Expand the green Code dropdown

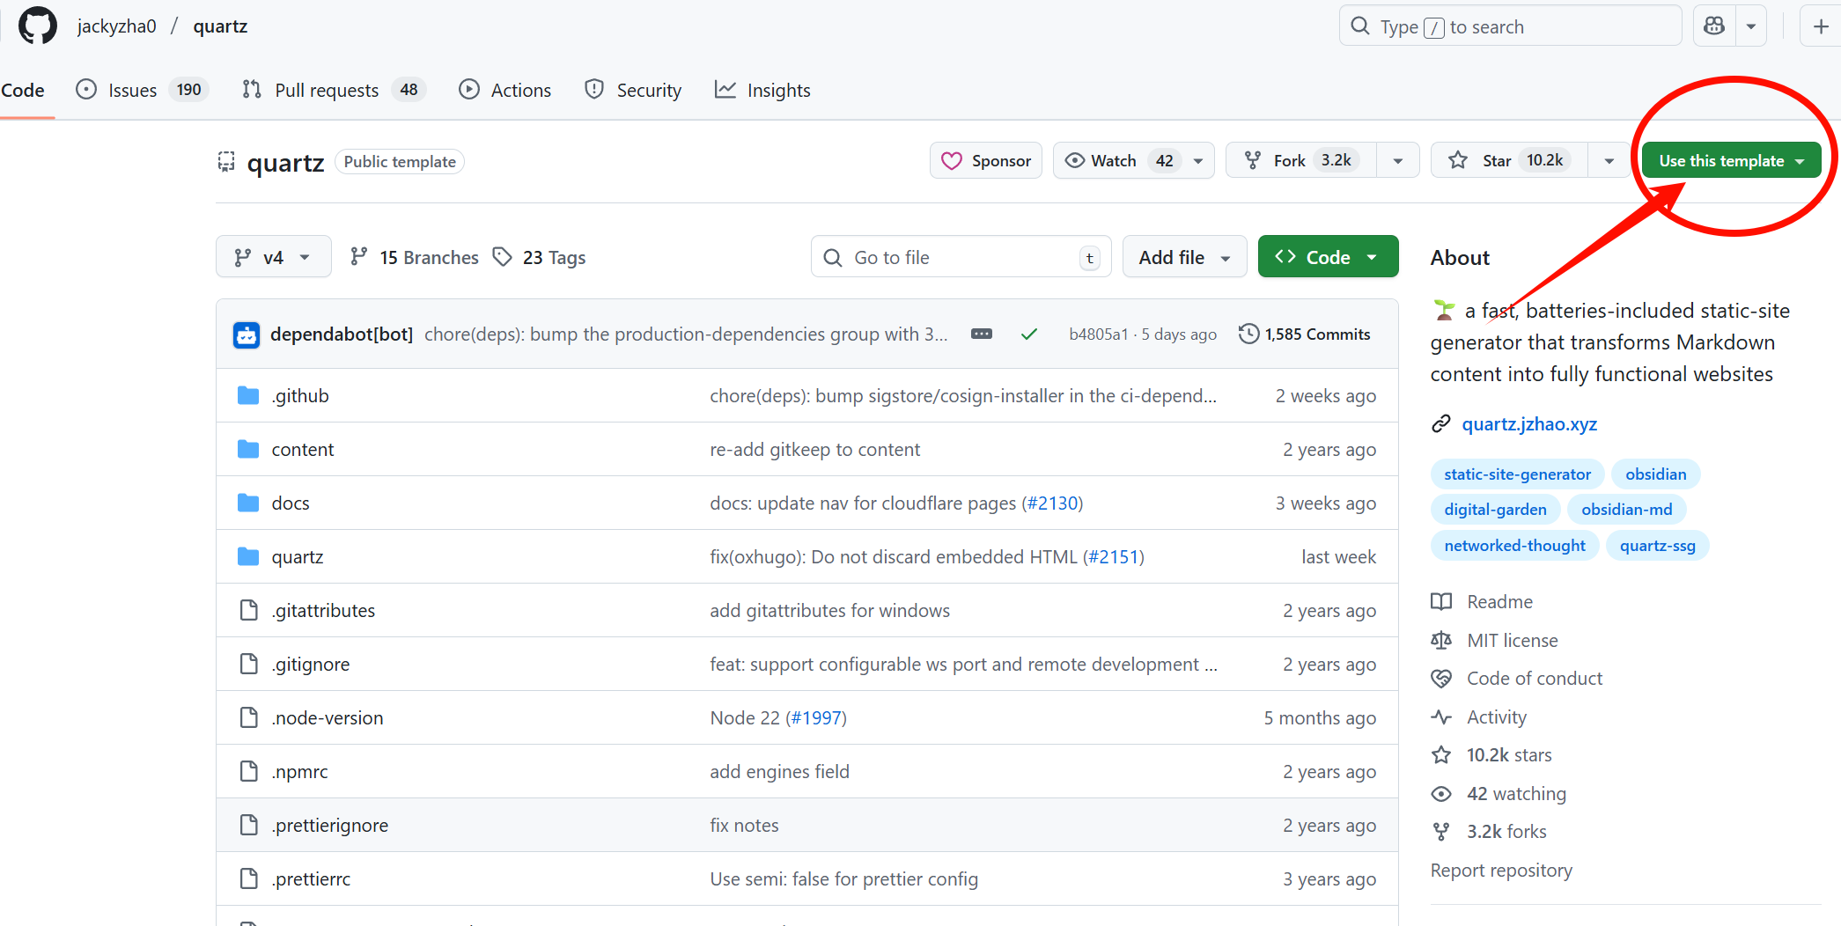[x=1328, y=257]
